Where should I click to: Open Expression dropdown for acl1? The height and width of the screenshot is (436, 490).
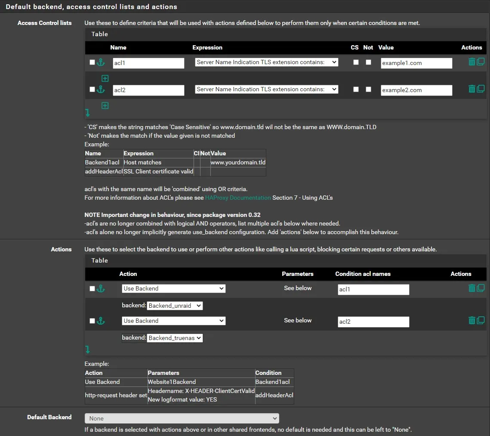coord(266,62)
